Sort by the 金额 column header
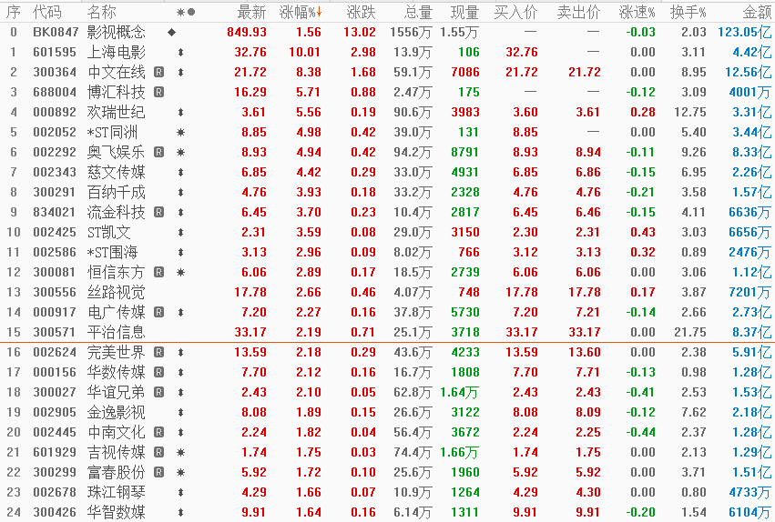Image resolution: width=775 pixels, height=522 pixels. click(757, 12)
